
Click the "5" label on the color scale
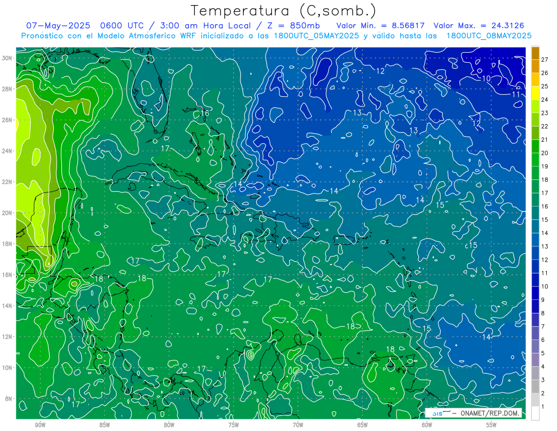tap(543, 353)
